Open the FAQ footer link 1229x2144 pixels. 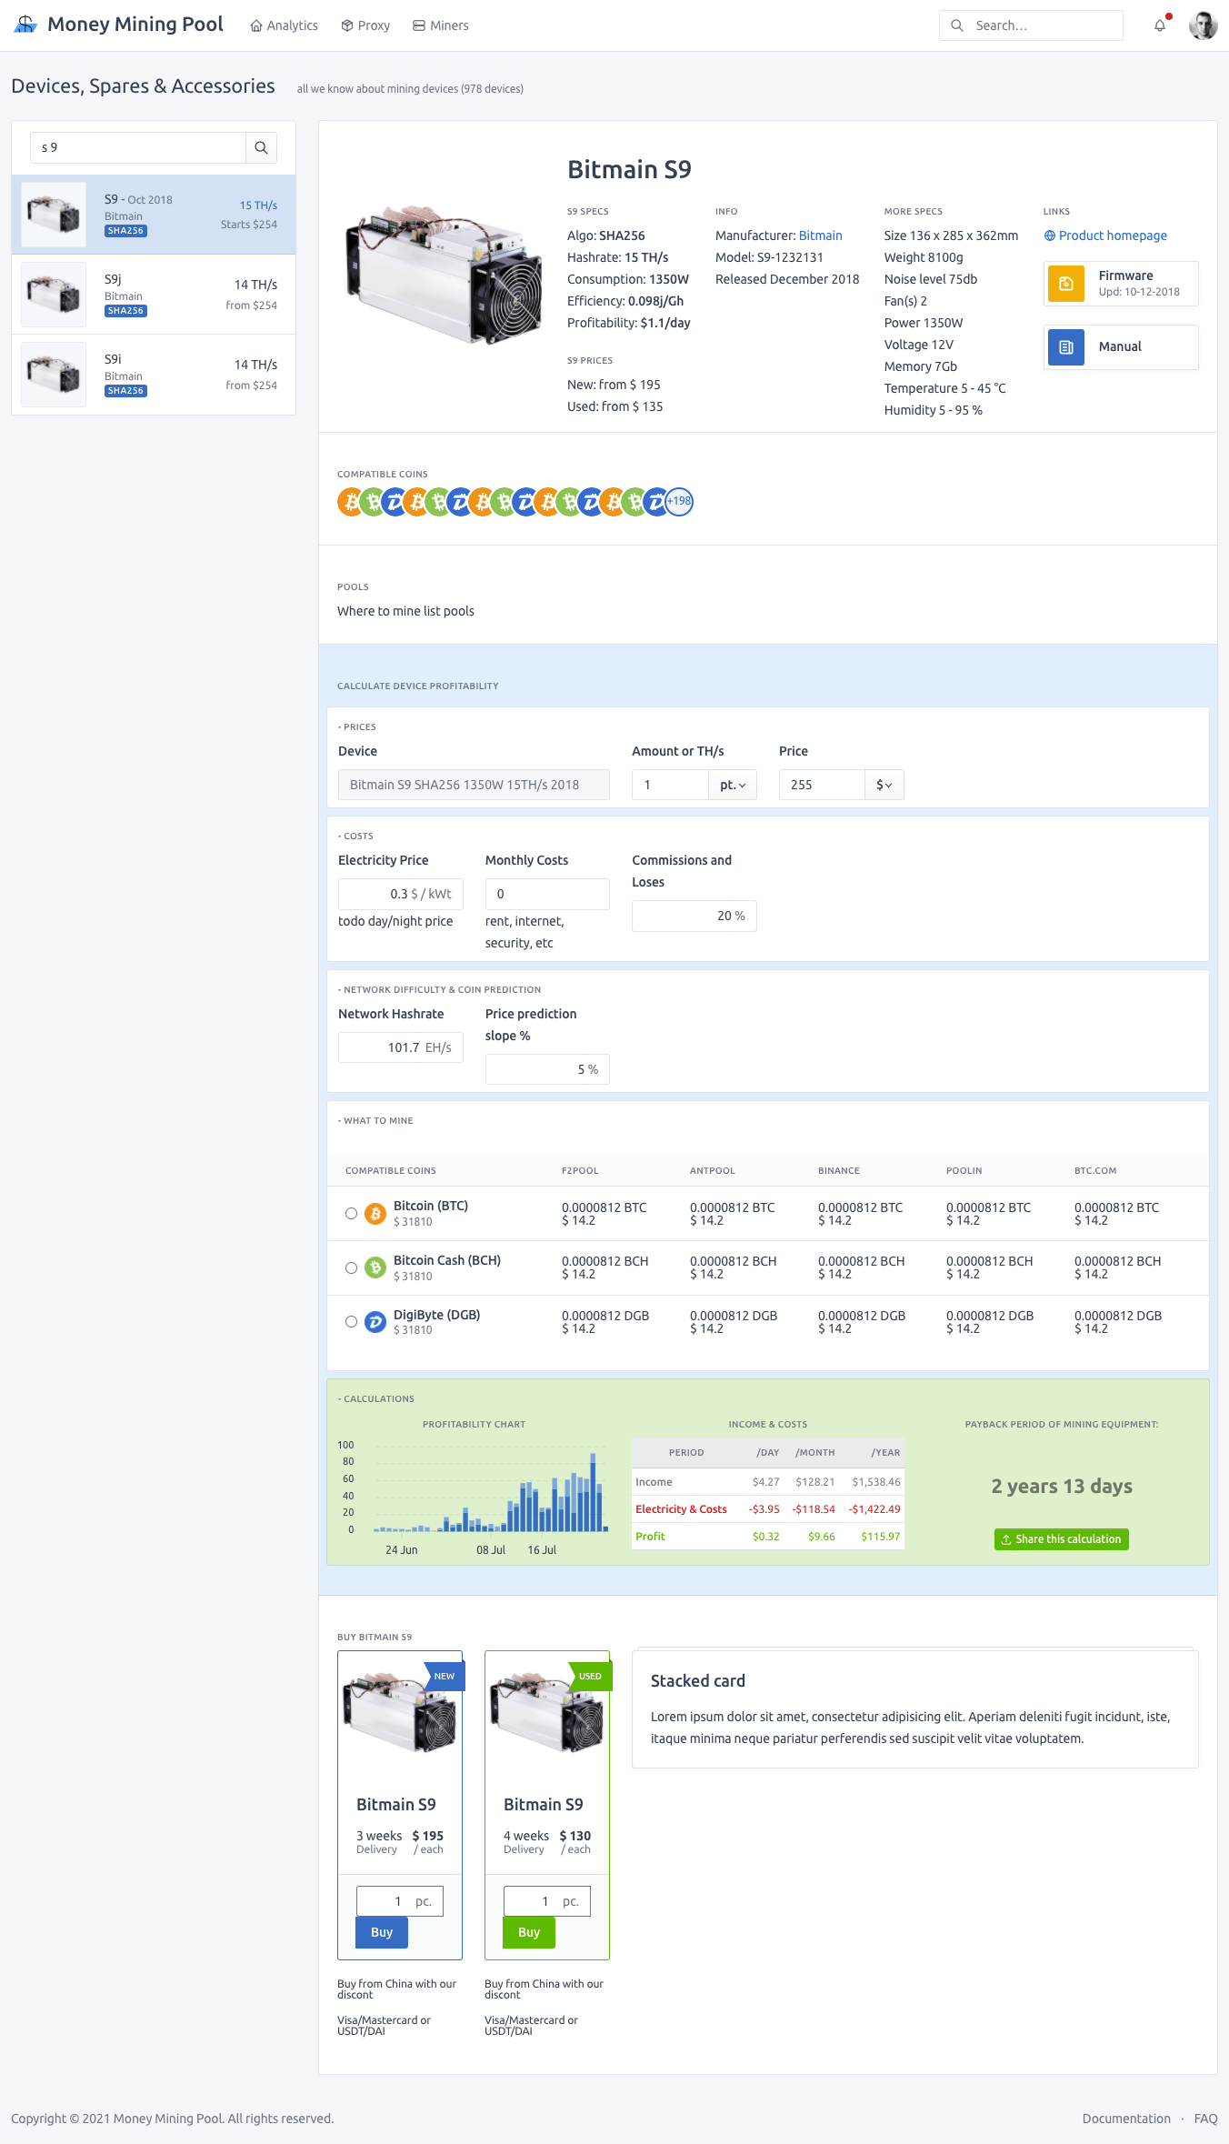[x=1205, y=2119]
